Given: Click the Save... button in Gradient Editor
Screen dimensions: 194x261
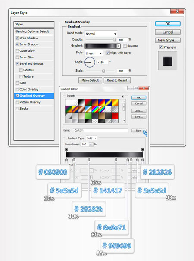Looking at the screenshot, I should tap(139, 116).
